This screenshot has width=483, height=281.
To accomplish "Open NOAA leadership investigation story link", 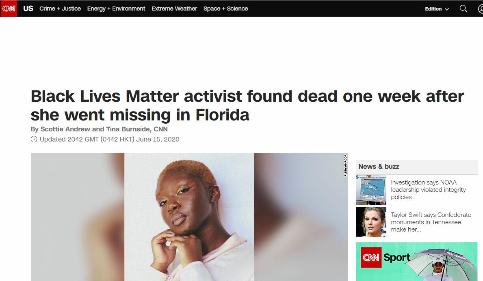I will pos(428,190).
